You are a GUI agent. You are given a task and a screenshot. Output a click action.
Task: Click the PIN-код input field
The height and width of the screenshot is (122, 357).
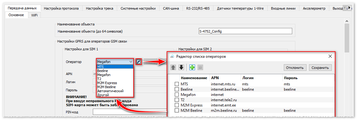(x=130, y=112)
